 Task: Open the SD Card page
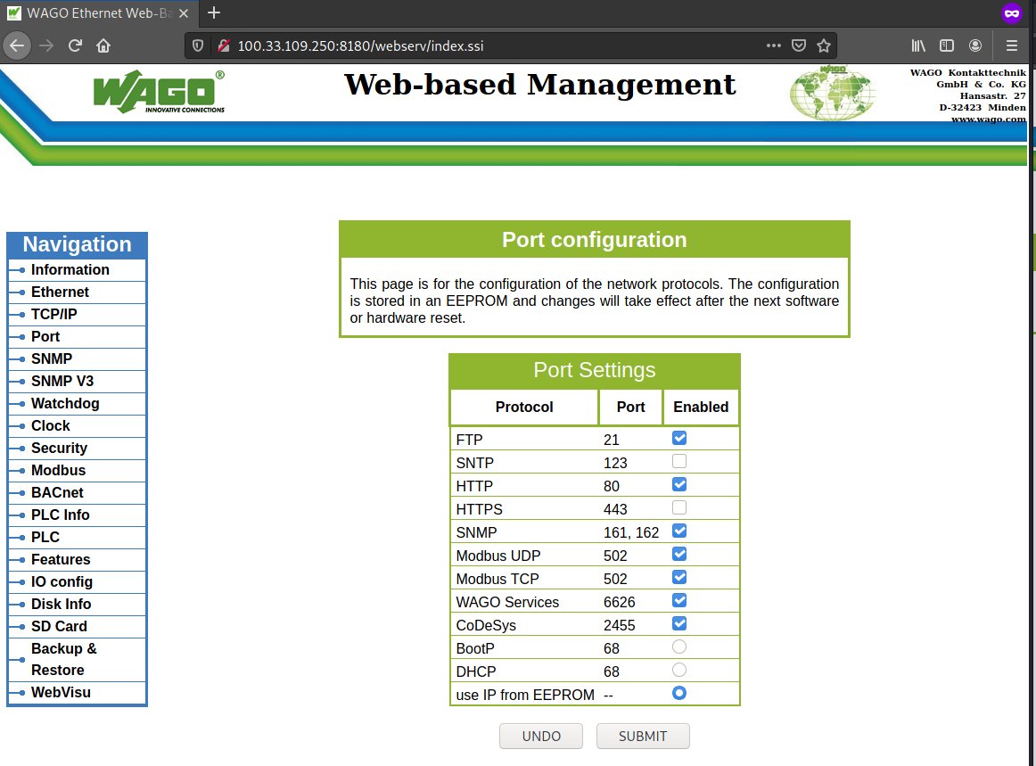pyautogui.click(x=59, y=627)
